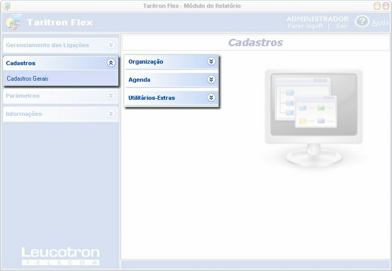The width and height of the screenshot is (392, 271).
Task: Click the title bar application icon
Action: [6, 6]
